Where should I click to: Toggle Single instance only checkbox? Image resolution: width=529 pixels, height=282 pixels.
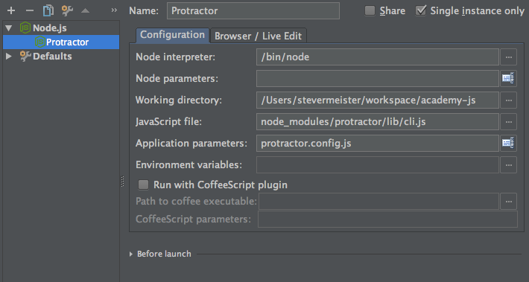421,10
